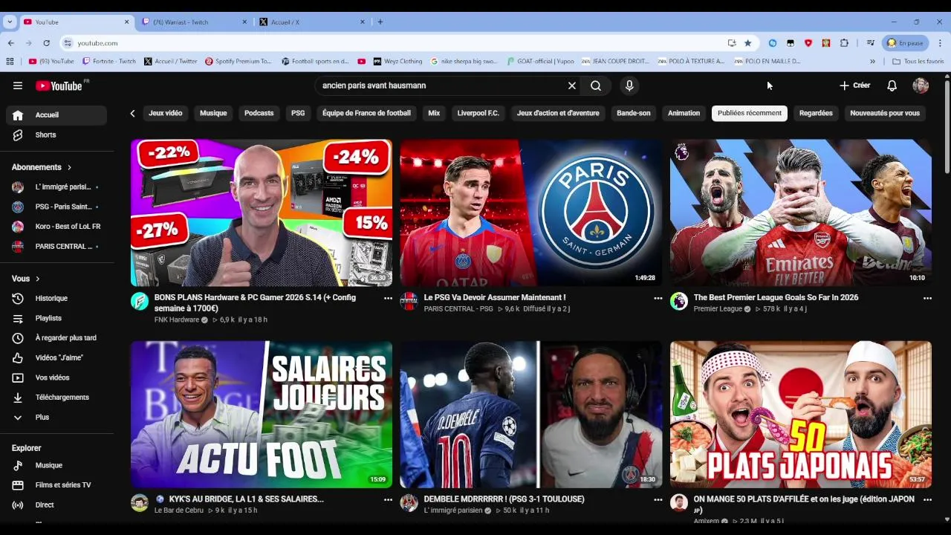Open the Créer button
The width and height of the screenshot is (951, 535).
(x=854, y=85)
